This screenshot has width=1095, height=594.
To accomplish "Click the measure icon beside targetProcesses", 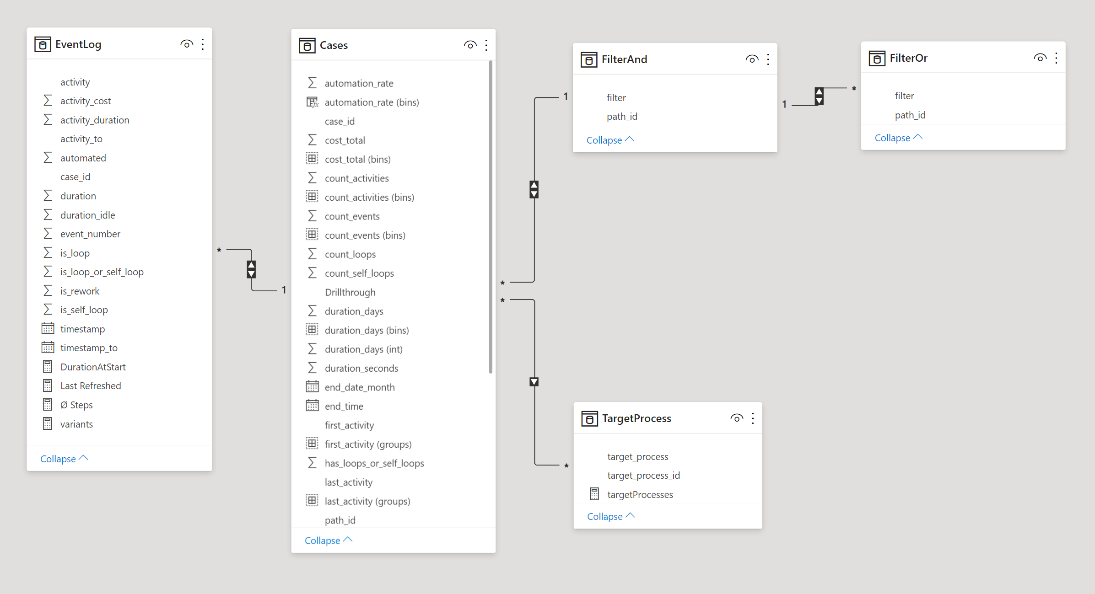I will (594, 494).
